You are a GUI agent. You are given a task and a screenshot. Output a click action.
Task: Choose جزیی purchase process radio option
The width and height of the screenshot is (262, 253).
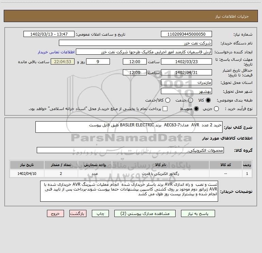[x=216, y=109]
